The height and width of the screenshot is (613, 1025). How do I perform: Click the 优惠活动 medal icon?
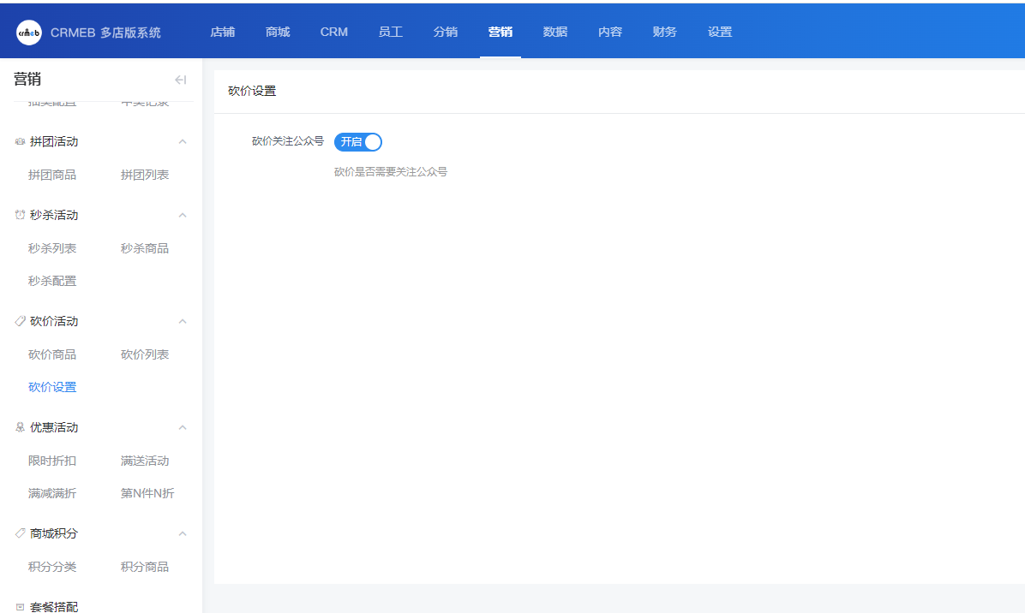pyautogui.click(x=20, y=427)
